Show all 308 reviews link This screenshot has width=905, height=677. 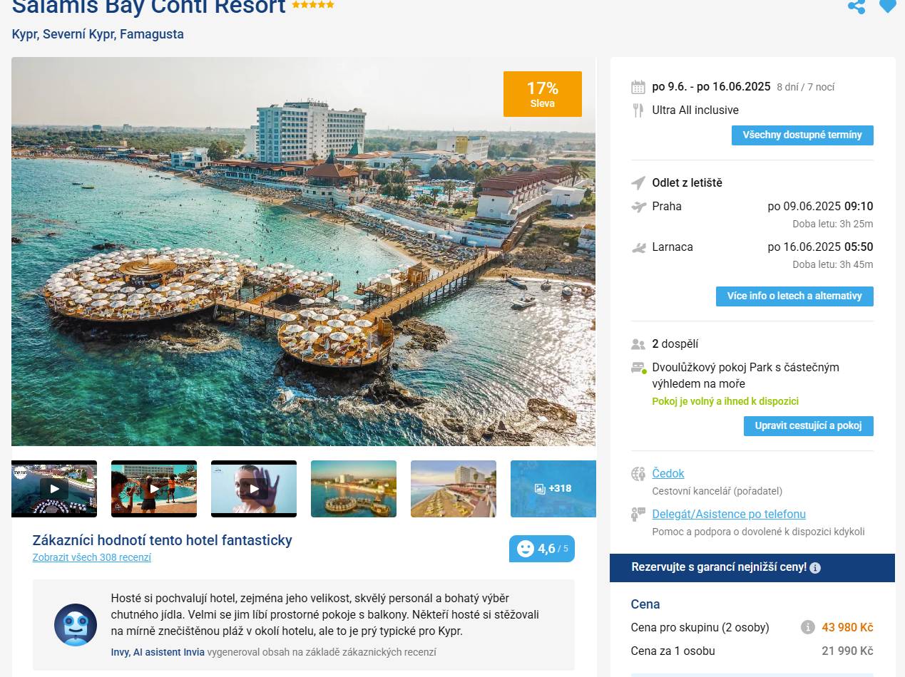tap(92, 558)
